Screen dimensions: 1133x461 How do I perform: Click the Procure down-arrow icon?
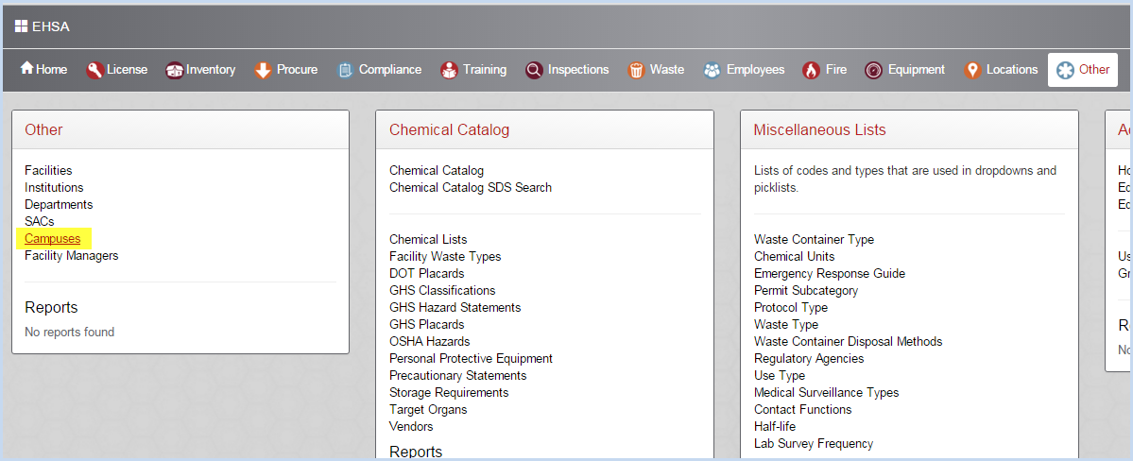point(263,70)
